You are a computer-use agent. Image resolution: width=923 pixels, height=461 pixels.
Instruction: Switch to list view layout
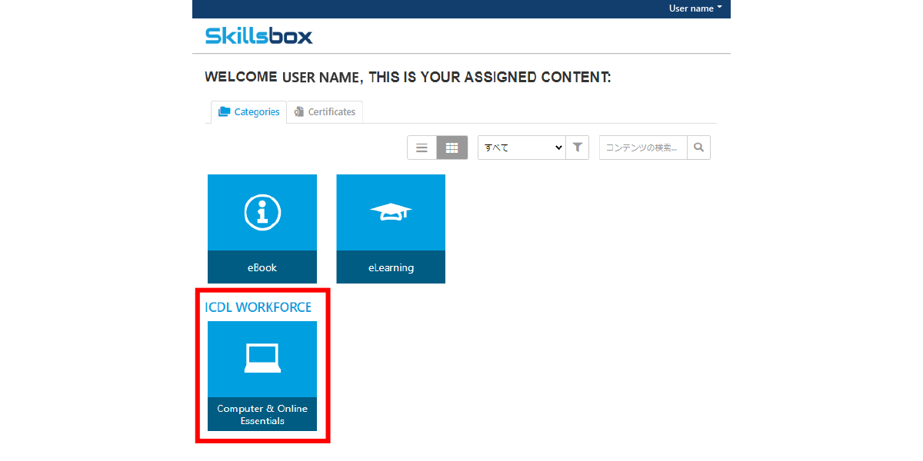(x=422, y=148)
